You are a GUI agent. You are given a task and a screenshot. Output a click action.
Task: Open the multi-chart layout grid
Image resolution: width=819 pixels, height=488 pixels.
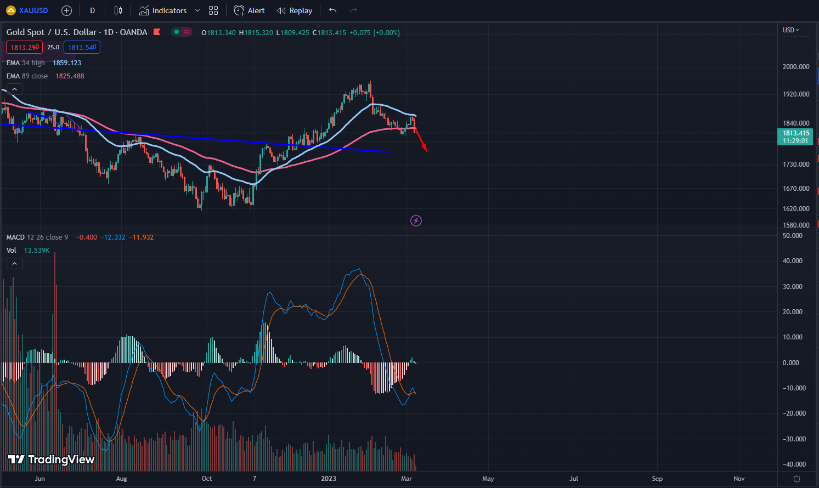point(213,10)
